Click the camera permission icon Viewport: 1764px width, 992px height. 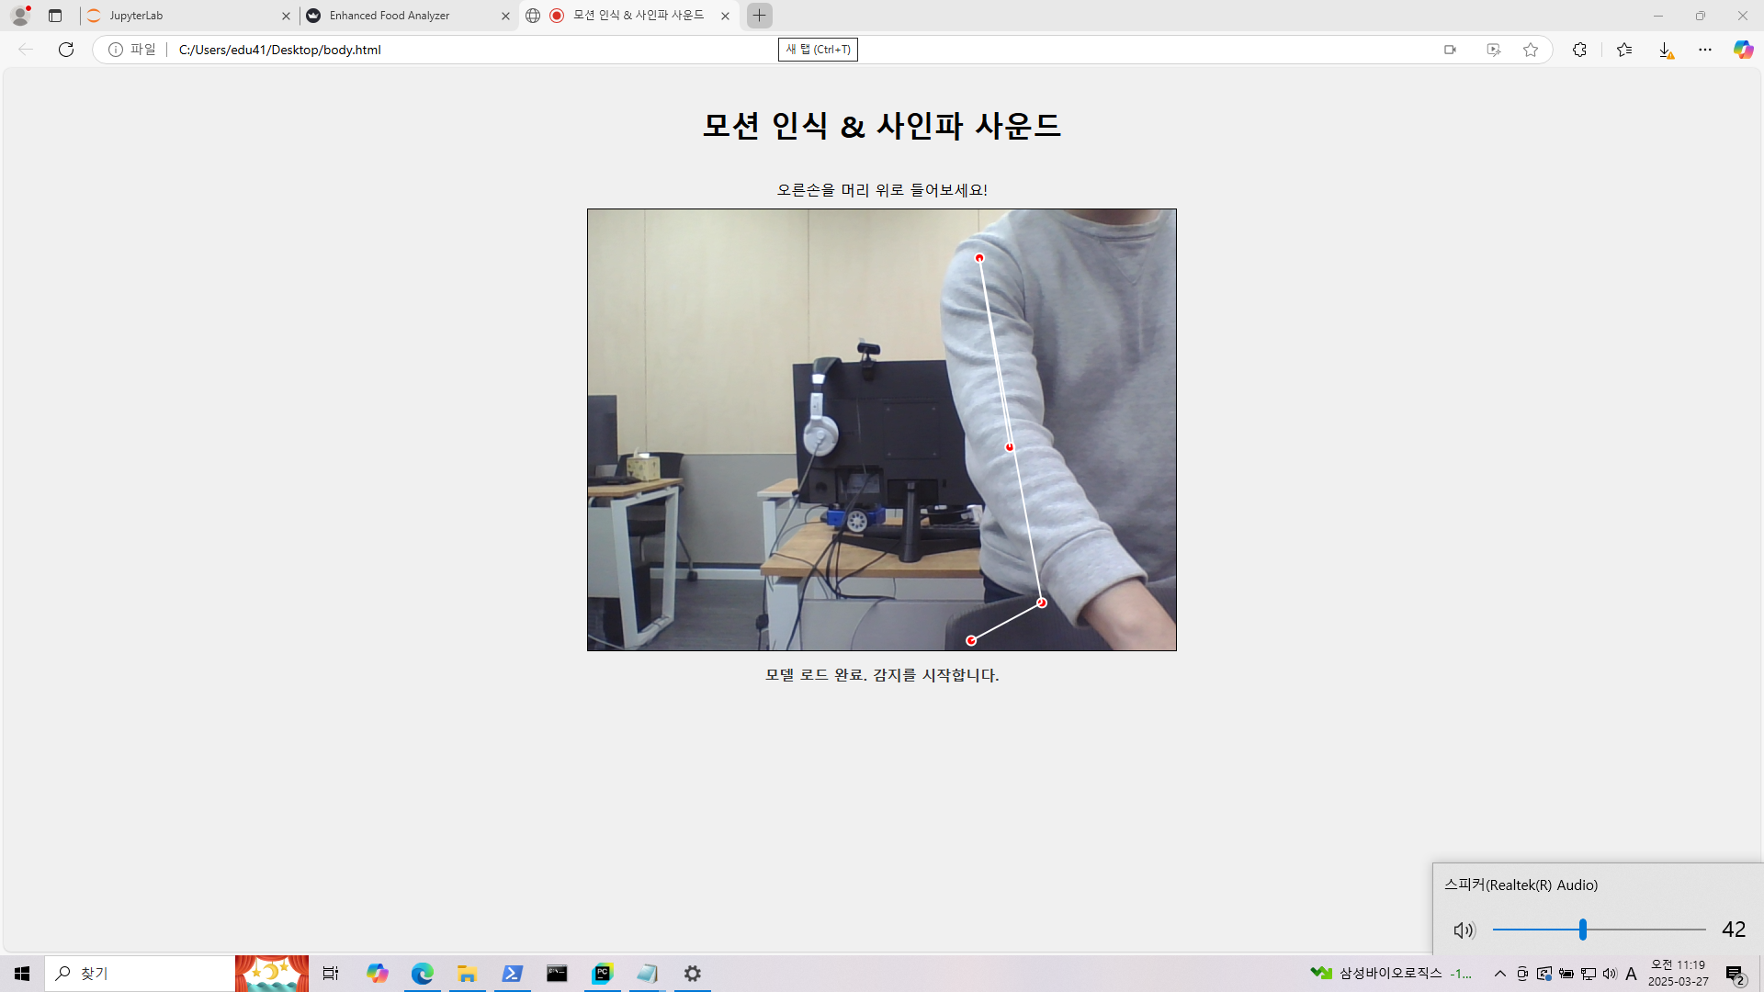coord(1450,50)
